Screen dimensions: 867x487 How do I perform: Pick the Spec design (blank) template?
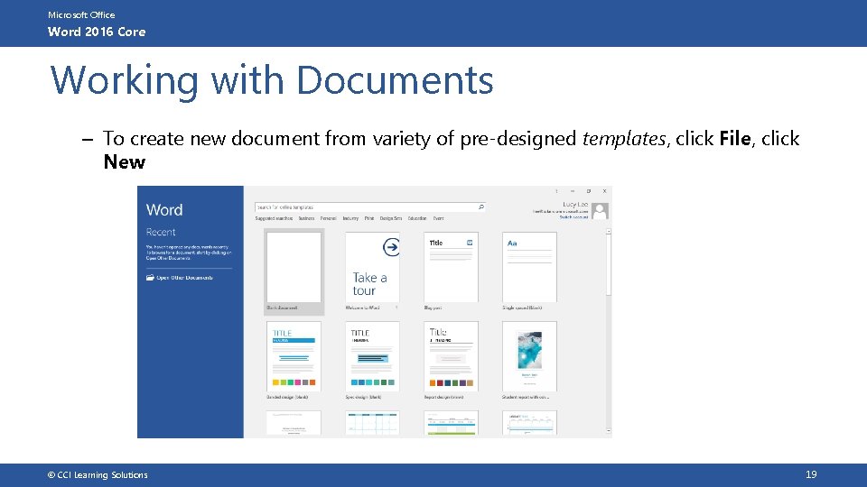click(372, 357)
